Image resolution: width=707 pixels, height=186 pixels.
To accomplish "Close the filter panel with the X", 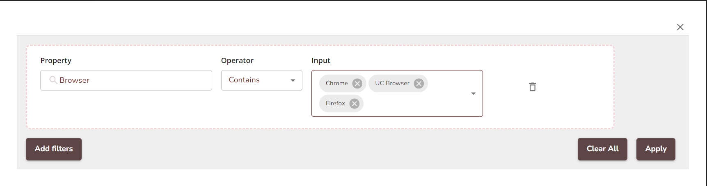I will (x=680, y=27).
